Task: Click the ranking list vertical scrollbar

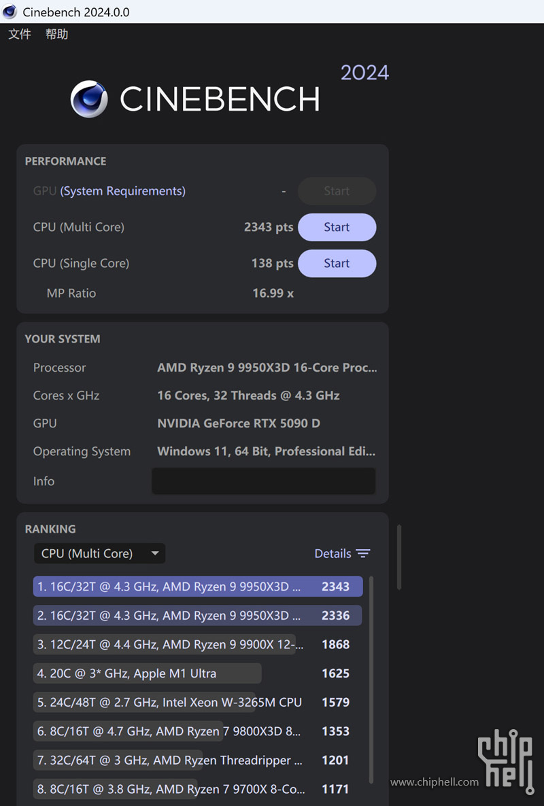Action: (371, 680)
